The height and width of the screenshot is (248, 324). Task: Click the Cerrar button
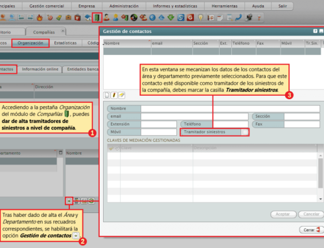coord(311,230)
